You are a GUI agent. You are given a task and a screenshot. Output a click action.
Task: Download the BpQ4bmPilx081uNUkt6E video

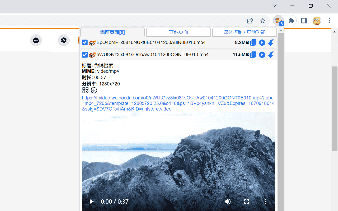click(x=270, y=42)
